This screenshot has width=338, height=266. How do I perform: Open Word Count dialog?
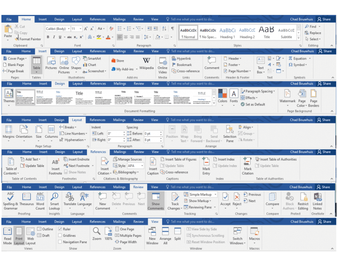click(40, 201)
